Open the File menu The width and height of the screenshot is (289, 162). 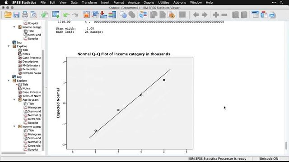click(x=43, y=2)
